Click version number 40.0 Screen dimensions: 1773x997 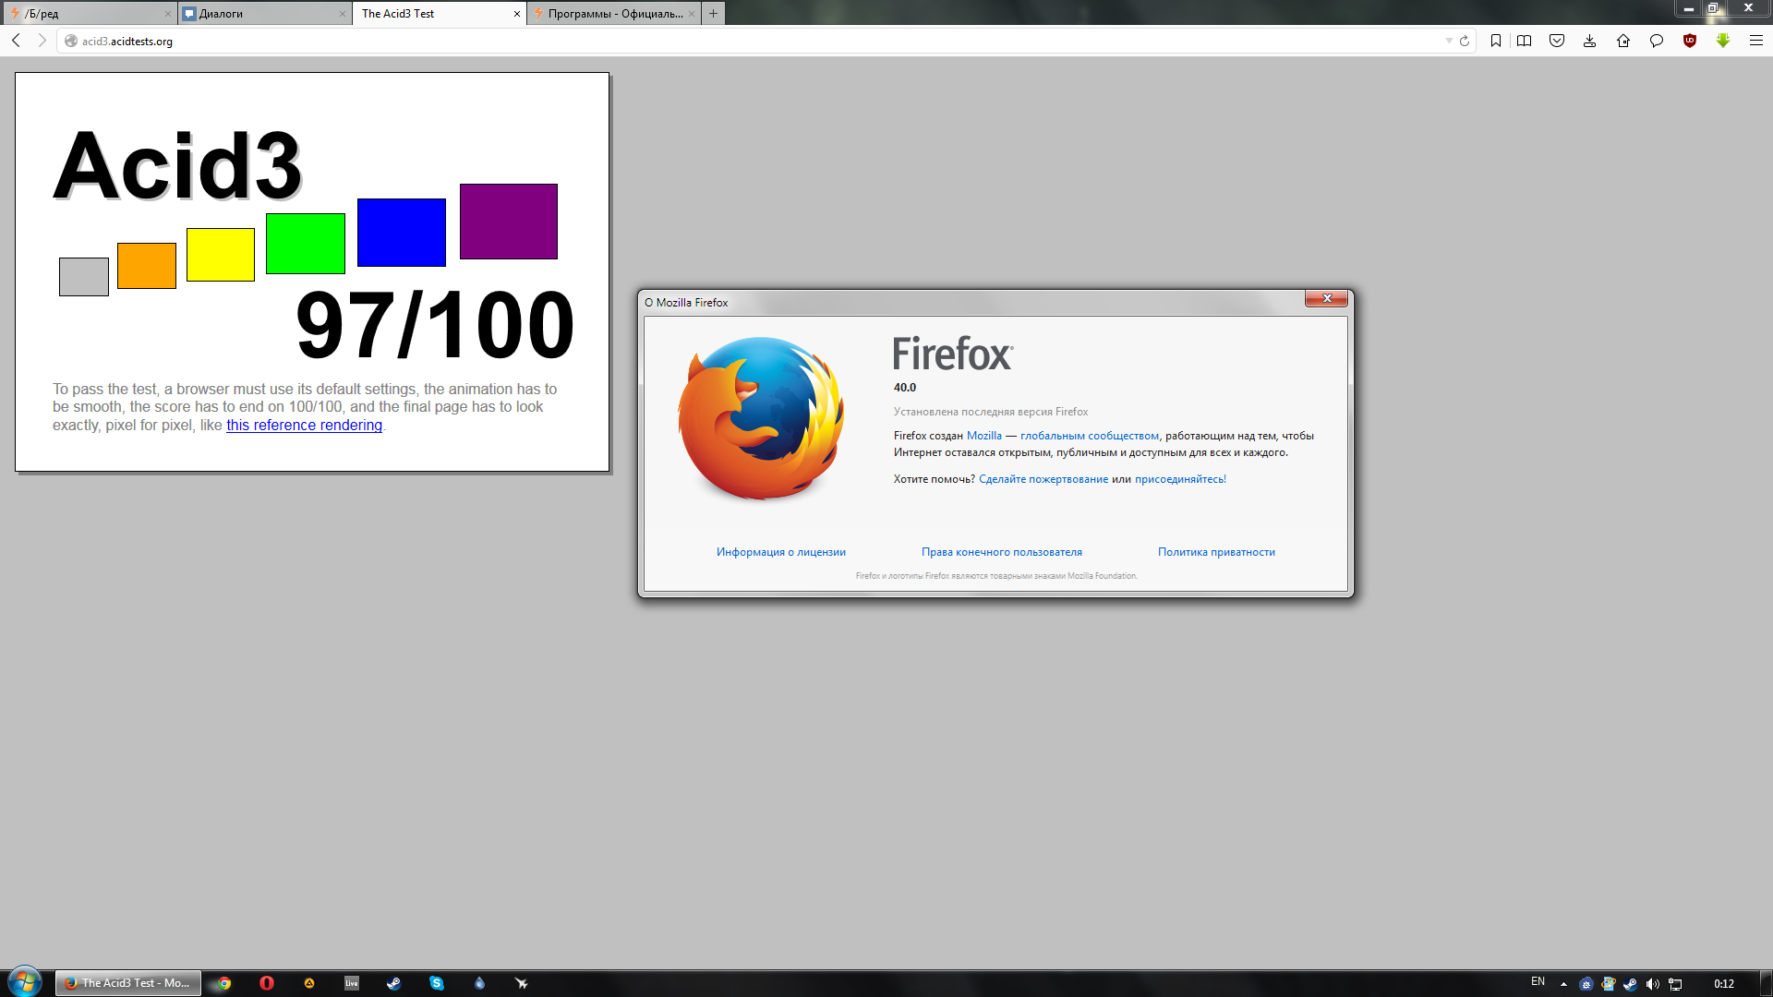coord(905,388)
